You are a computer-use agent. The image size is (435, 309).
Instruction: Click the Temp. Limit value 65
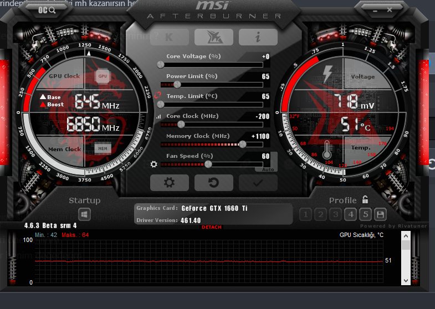(x=265, y=96)
